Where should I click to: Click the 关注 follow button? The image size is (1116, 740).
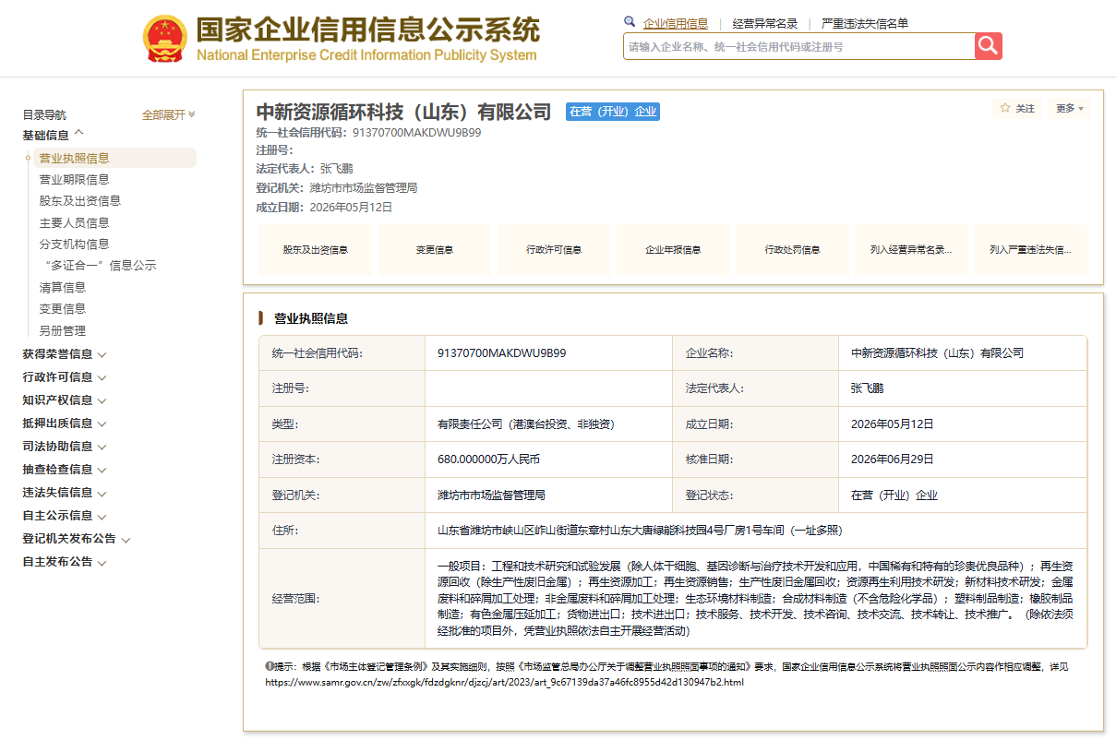[1018, 108]
